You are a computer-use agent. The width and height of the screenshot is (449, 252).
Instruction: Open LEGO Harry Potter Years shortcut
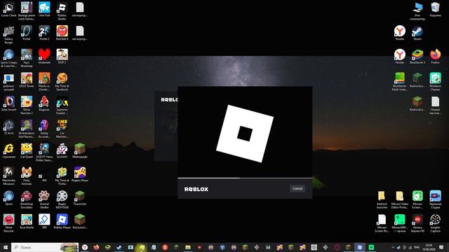pos(44,153)
